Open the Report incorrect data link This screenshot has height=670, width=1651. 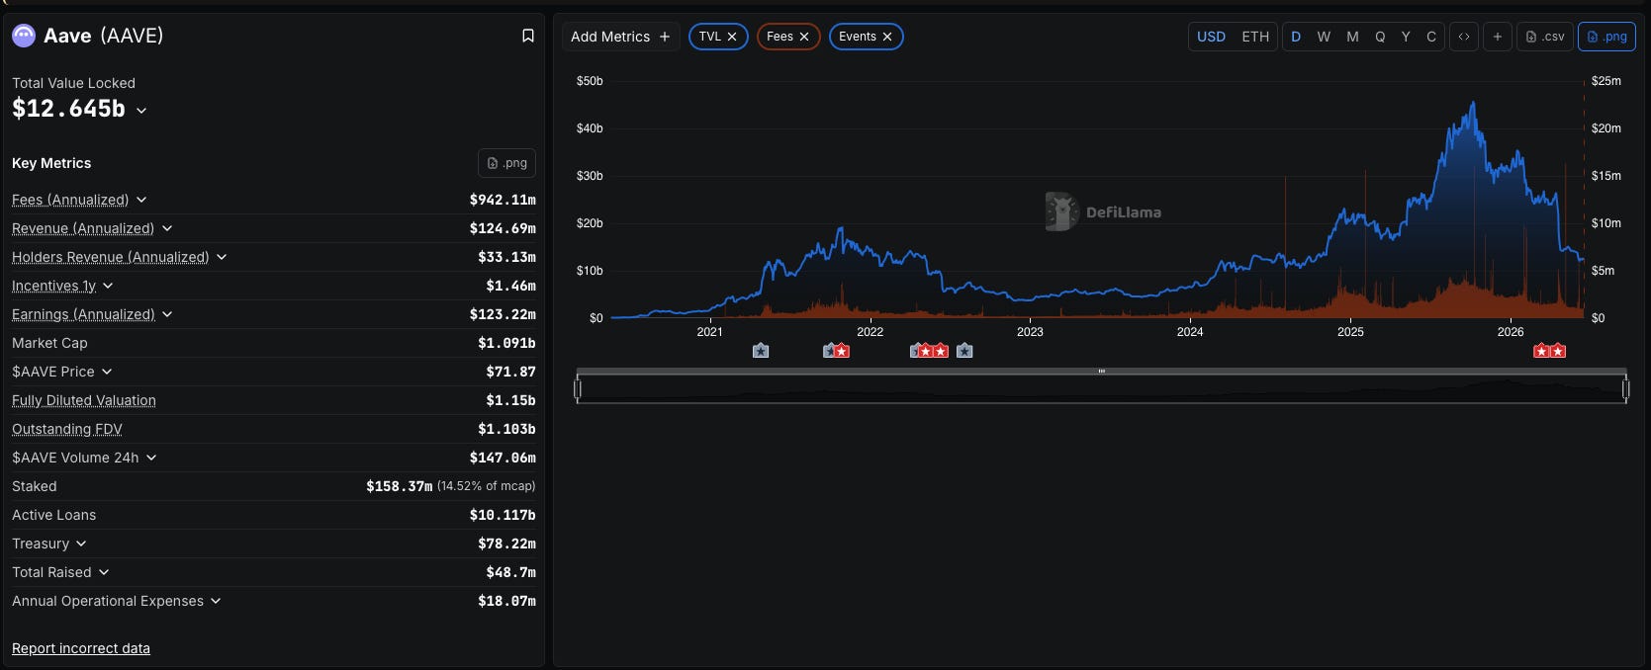[81, 648]
